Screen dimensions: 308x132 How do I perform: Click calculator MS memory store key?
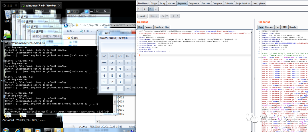[120, 56]
